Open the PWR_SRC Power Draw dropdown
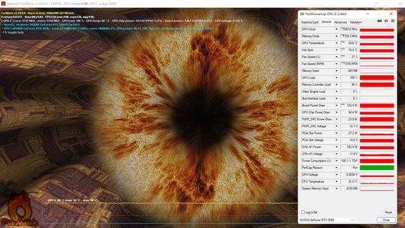Screen dimensions: 405x228 pos(336,119)
